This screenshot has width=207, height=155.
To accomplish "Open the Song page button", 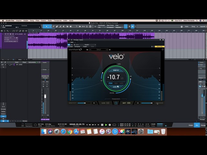I will coord(193,26).
